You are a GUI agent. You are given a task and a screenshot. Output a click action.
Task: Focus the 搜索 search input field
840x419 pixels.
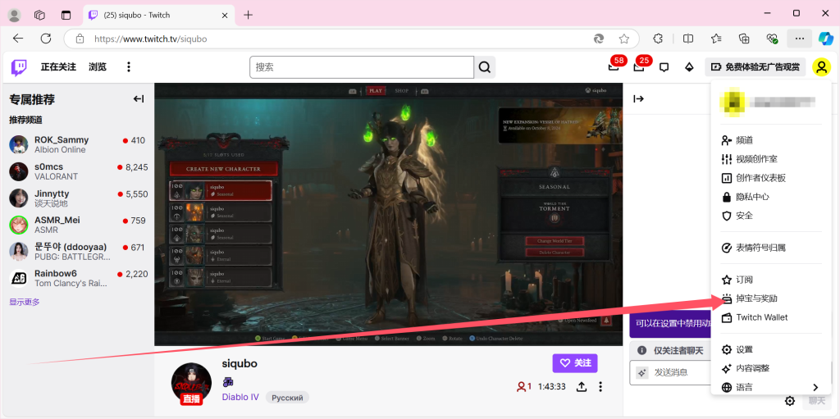click(362, 67)
